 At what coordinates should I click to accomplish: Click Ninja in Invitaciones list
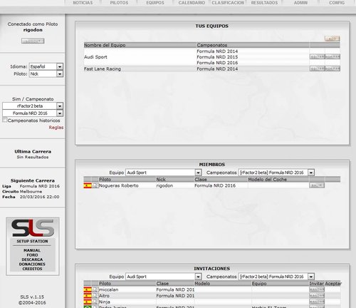[x=105, y=302]
